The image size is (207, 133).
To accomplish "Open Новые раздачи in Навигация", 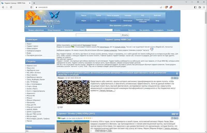I will (32, 49).
